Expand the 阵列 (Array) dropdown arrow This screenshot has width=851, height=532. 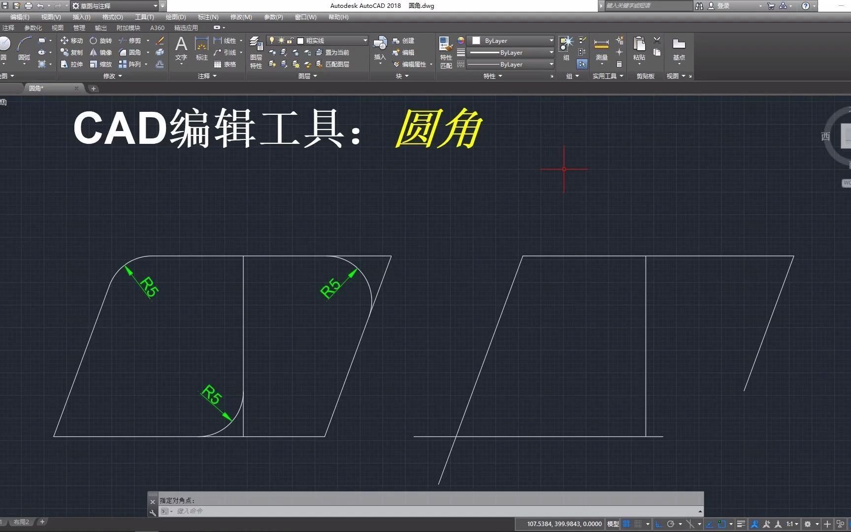click(x=147, y=64)
